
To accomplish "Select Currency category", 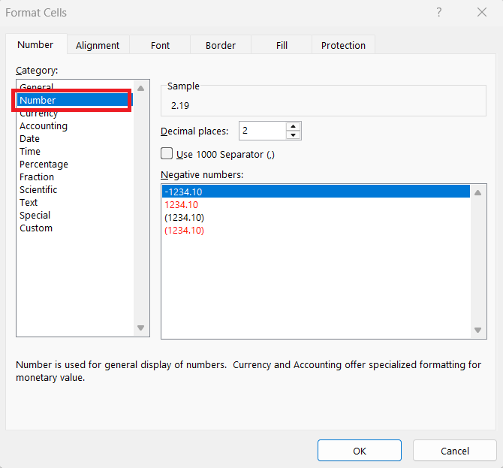I will pyautogui.click(x=75, y=113).
